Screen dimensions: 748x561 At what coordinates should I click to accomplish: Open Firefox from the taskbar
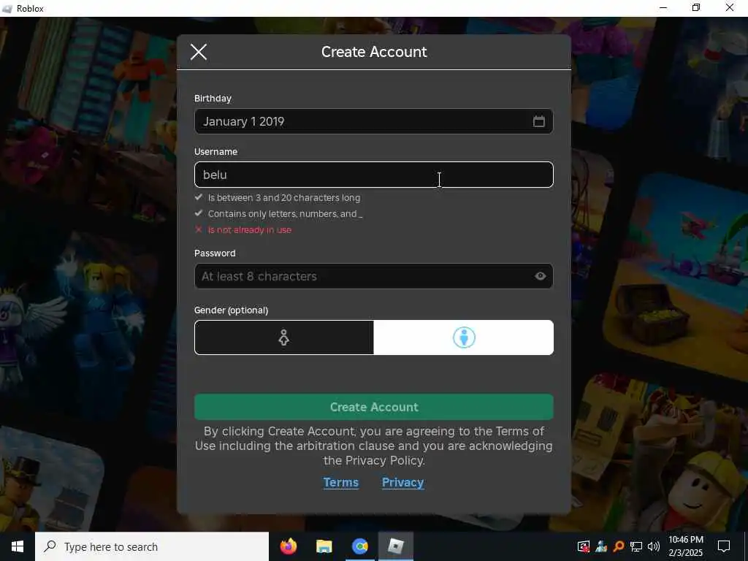coord(288,546)
